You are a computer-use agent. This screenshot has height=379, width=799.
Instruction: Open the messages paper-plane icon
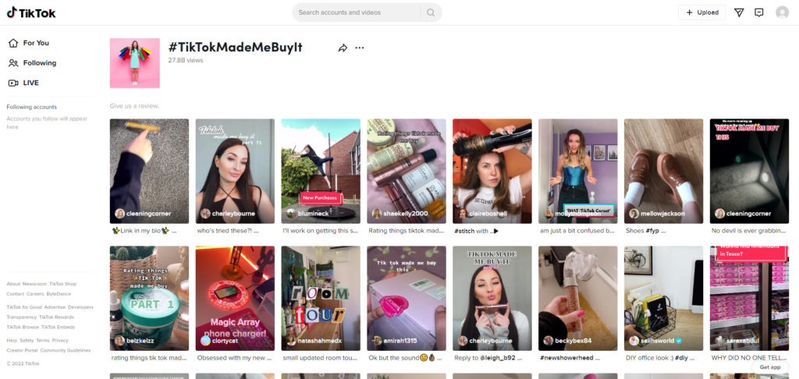click(739, 12)
